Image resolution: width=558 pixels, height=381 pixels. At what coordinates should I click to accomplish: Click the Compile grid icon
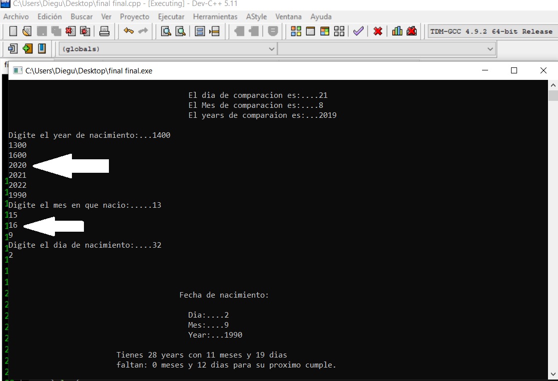(296, 31)
